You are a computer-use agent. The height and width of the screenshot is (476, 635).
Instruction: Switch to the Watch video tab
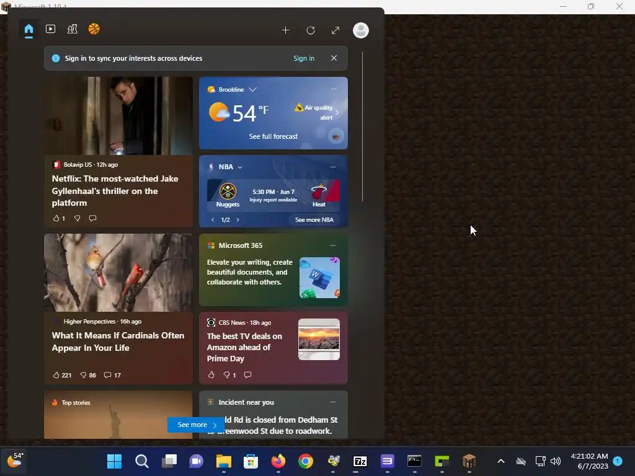pyautogui.click(x=51, y=29)
